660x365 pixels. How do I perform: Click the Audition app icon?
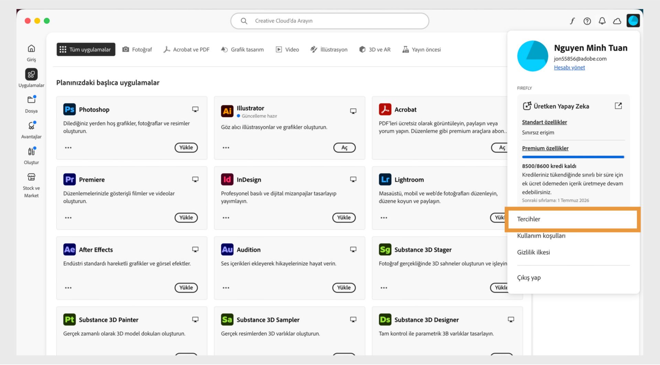(x=227, y=250)
